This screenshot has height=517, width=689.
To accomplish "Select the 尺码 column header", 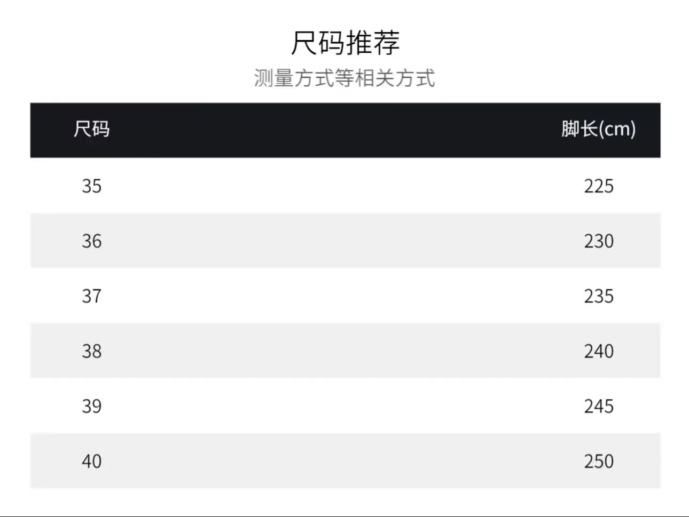I will pos(91,129).
